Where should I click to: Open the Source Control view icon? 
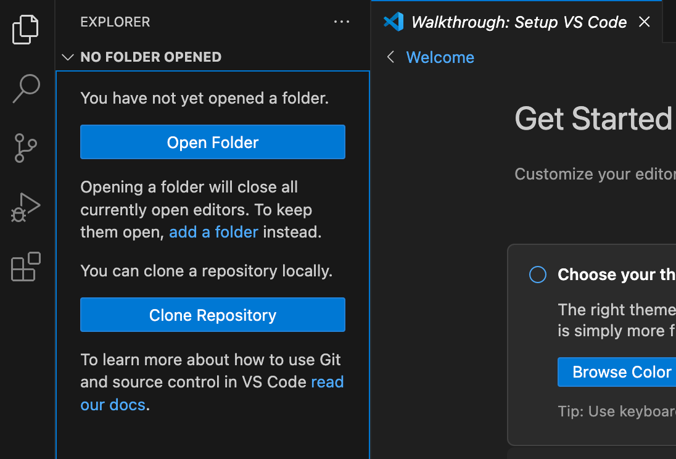25,148
